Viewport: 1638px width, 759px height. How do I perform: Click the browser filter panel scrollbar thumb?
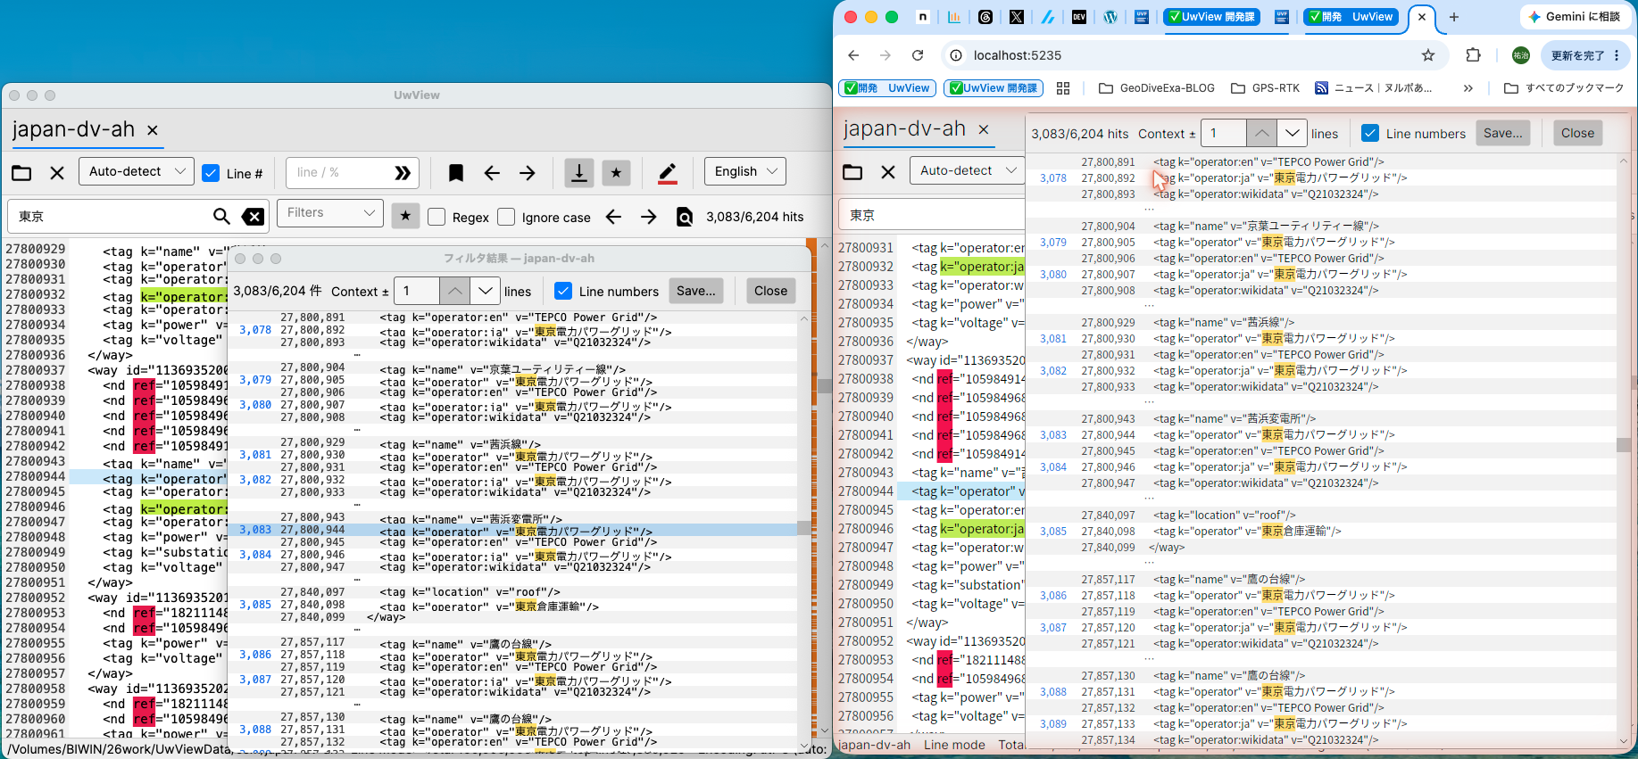1623,444
